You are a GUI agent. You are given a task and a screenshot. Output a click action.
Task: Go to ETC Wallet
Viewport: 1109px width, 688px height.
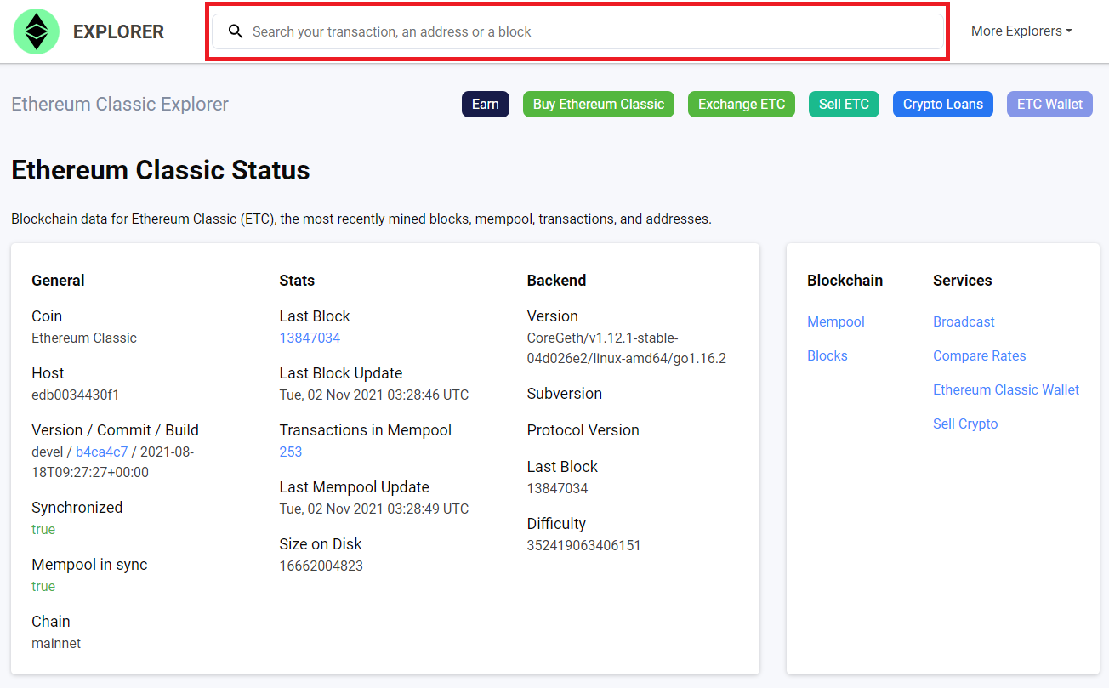[x=1049, y=105]
